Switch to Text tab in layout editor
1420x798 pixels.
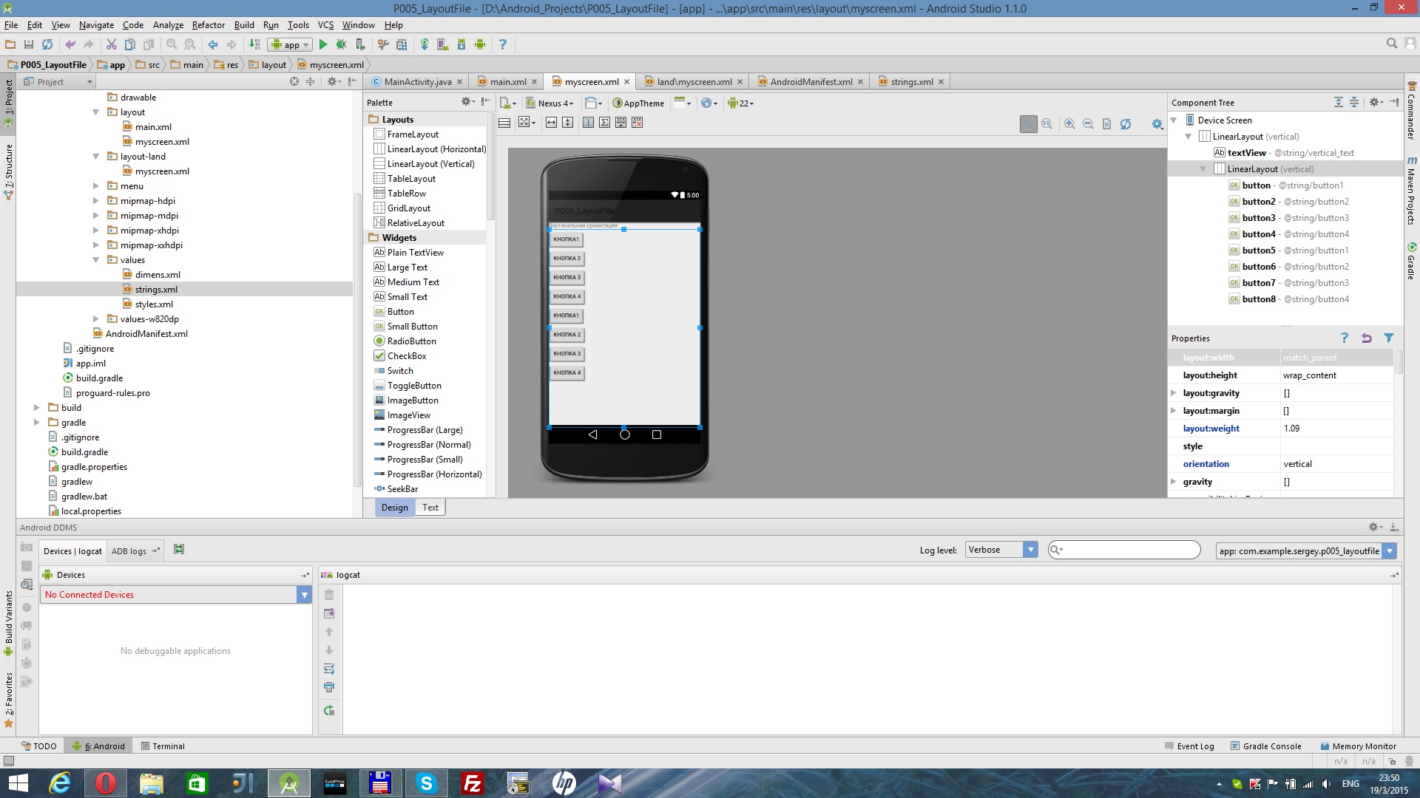(430, 508)
